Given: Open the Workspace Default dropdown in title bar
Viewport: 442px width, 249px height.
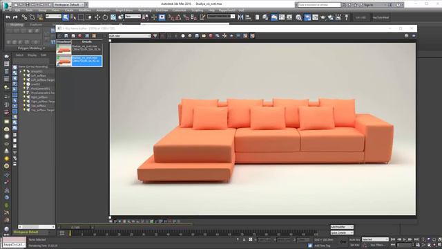Looking at the screenshot, I should [69, 5].
